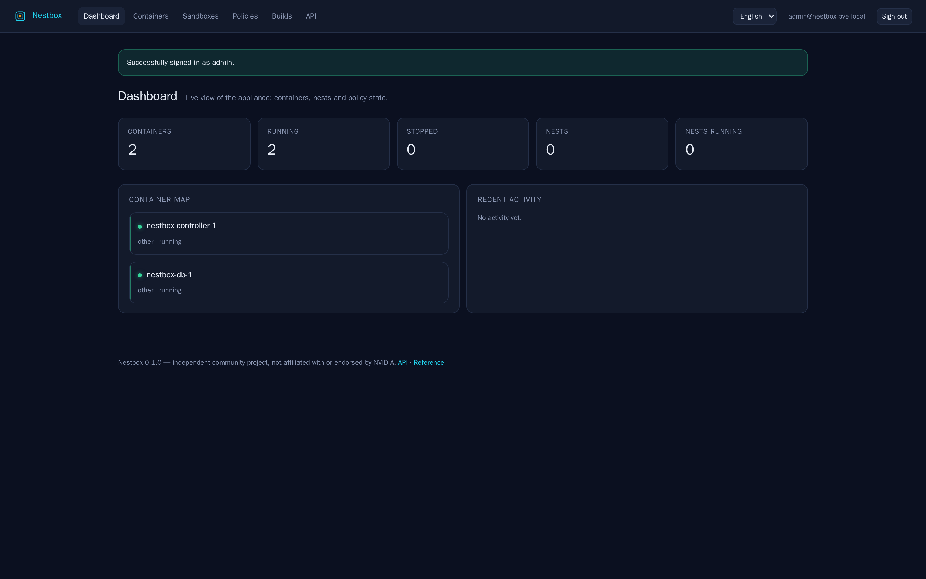
Task: Open the API nav tab
Action: pyautogui.click(x=311, y=16)
